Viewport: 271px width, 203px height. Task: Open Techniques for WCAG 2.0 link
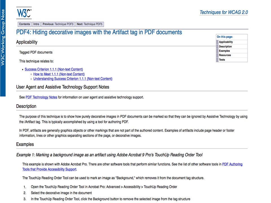(224, 12)
